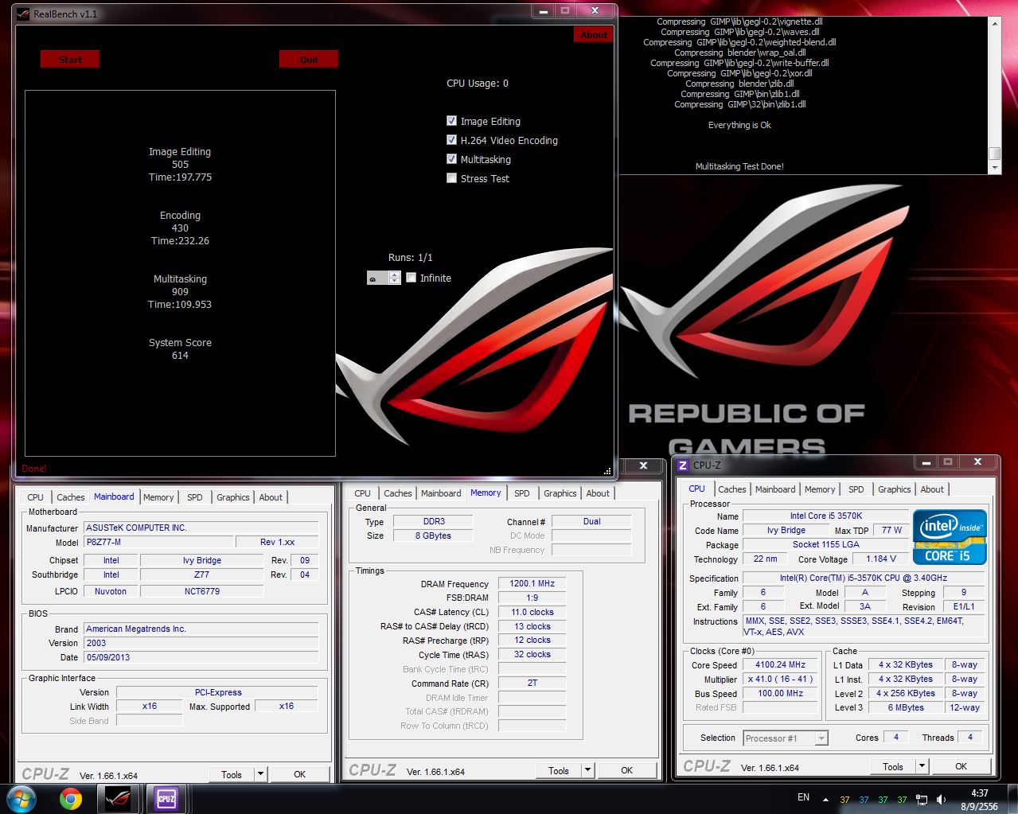The image size is (1018, 814).
Task: Launch Google Chrome from the taskbar
Action: coord(71,799)
